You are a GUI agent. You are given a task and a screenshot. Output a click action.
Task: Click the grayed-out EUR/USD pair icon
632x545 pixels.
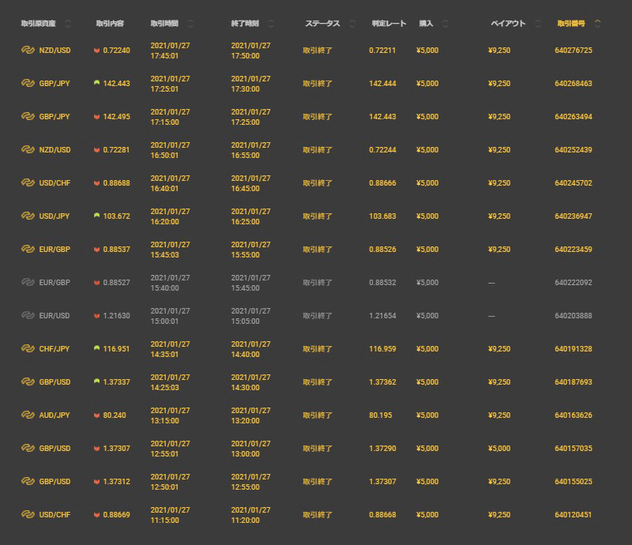pyautogui.click(x=27, y=315)
